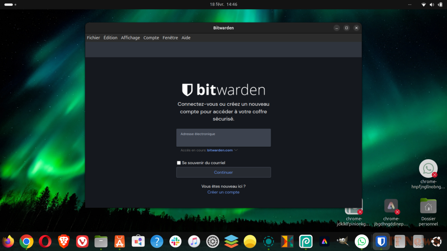The width and height of the screenshot is (447, 251).
Task: Launch Opera from the dock
Action: (x=45, y=242)
